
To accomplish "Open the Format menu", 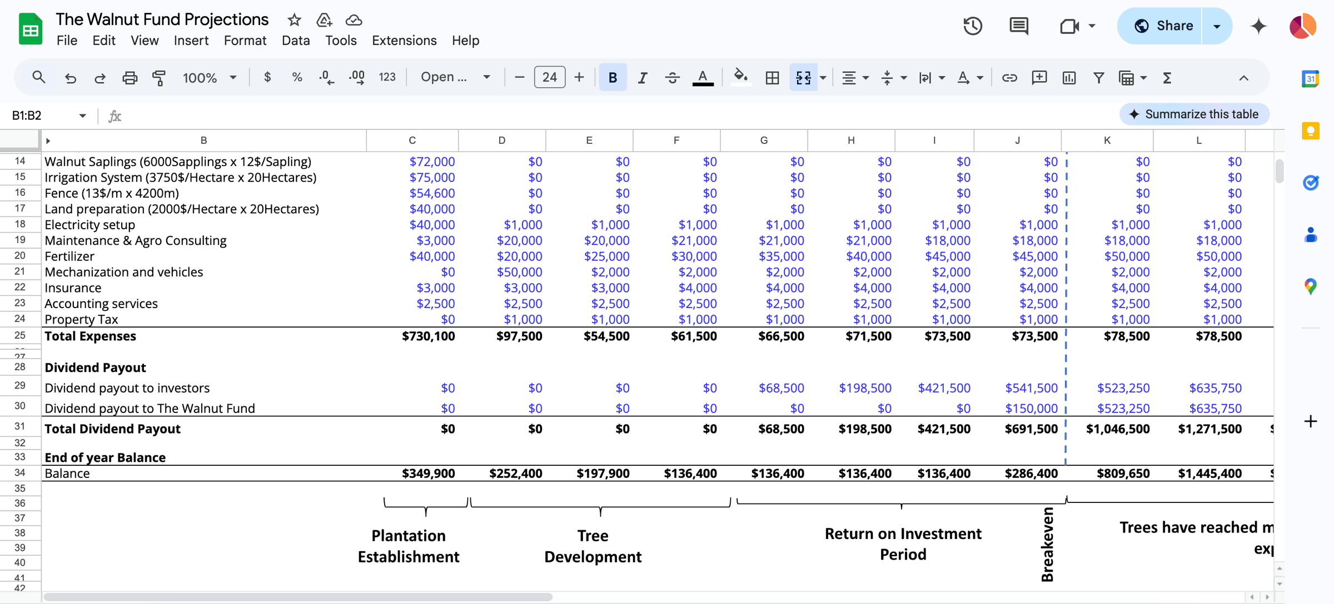I will (245, 41).
